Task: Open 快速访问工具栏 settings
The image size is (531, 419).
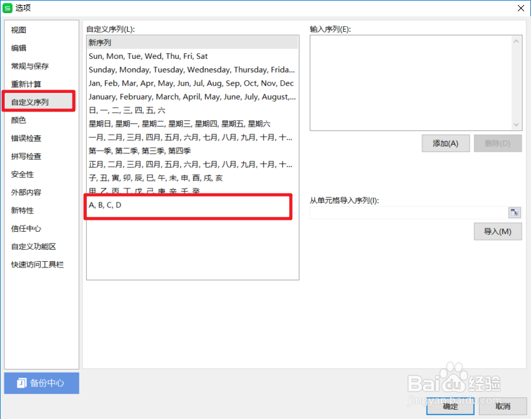Action: pos(38,264)
